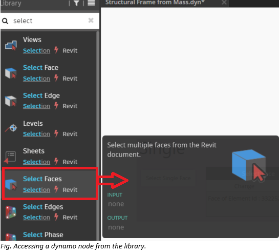
Task: Click the Revit label under Views
Action: pos(70,51)
